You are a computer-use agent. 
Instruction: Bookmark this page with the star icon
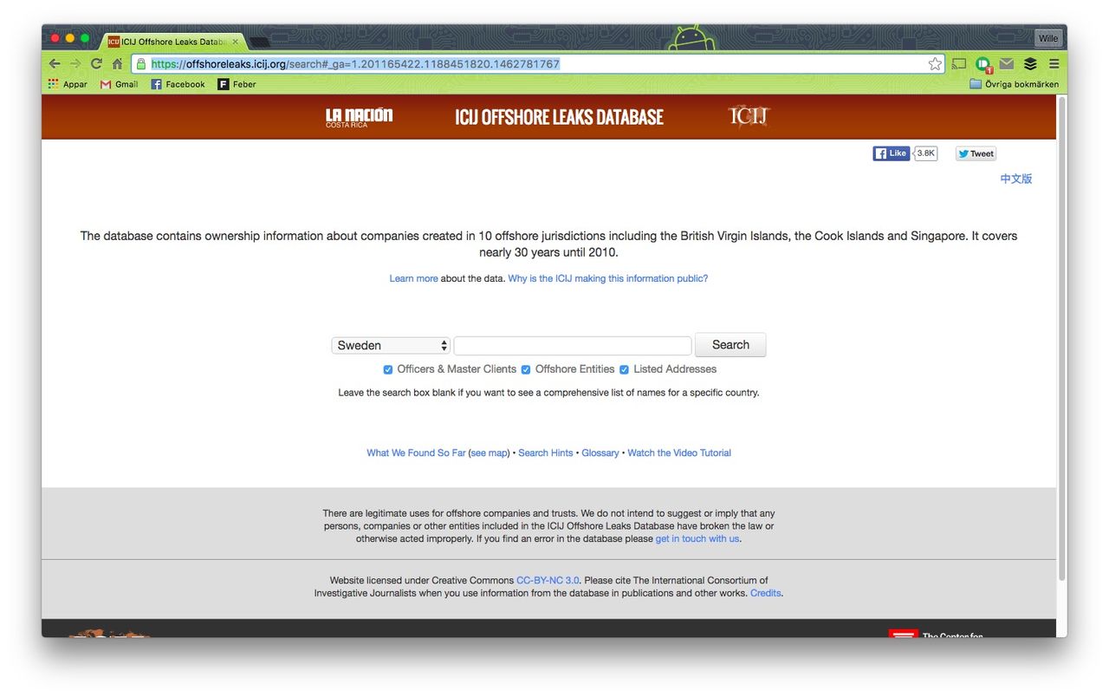(935, 63)
